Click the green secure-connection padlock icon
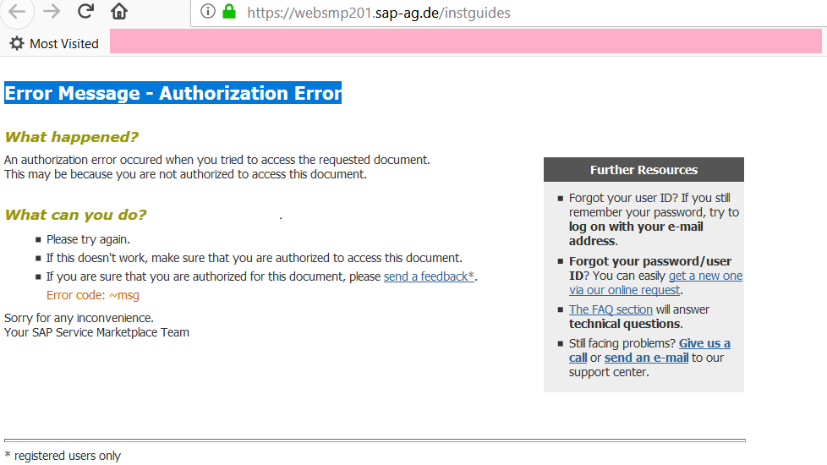Screen dimensions: 827x465 [x=229, y=11]
